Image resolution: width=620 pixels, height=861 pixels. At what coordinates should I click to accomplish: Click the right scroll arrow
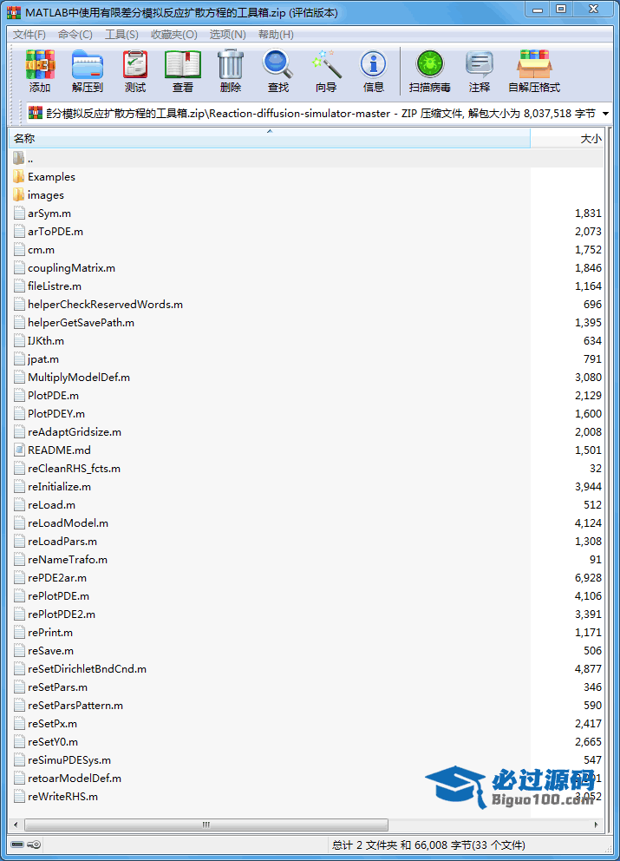click(x=597, y=825)
